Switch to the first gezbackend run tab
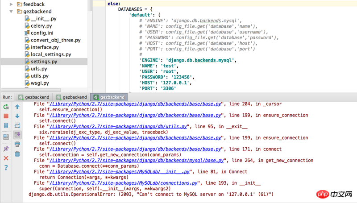 tap(33, 97)
